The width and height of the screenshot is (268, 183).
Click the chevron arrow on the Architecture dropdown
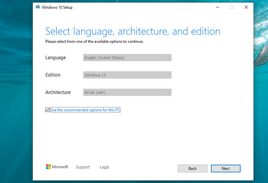(168, 92)
